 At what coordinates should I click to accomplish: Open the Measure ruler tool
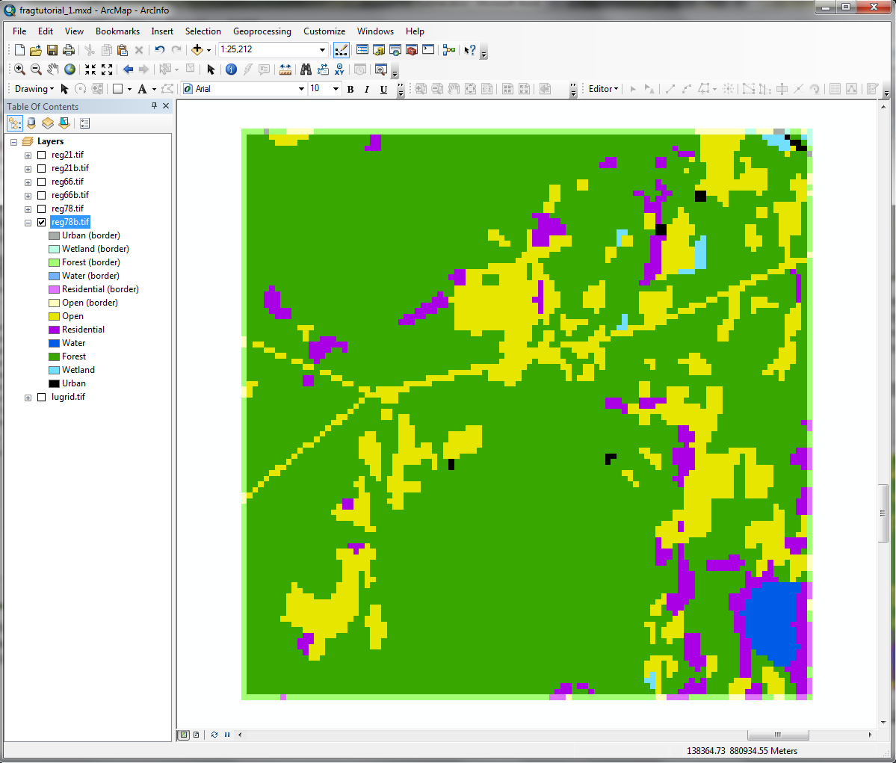click(285, 69)
